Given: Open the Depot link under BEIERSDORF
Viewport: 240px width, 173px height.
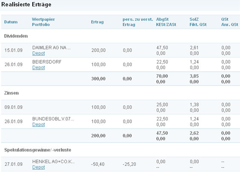Looking at the screenshot, I should click(39, 67).
